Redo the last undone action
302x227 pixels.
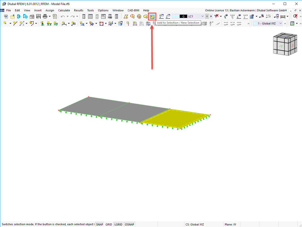[x=72, y=16]
